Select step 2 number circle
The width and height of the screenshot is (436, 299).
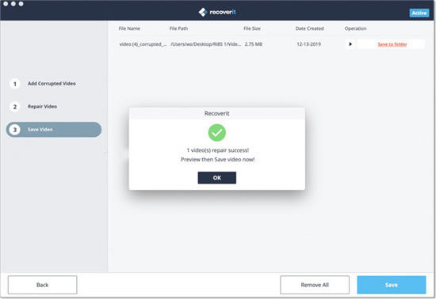coord(15,107)
